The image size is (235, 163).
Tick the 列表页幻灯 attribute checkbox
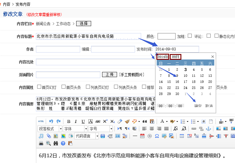coord(88,87)
